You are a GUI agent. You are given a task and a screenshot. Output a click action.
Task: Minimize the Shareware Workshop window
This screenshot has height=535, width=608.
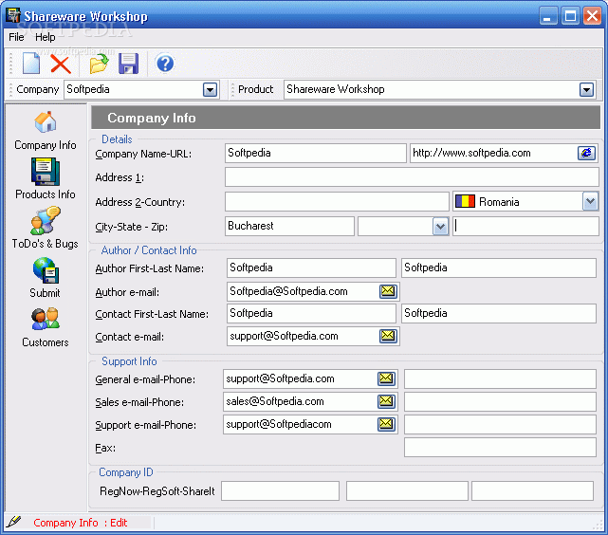(x=548, y=16)
